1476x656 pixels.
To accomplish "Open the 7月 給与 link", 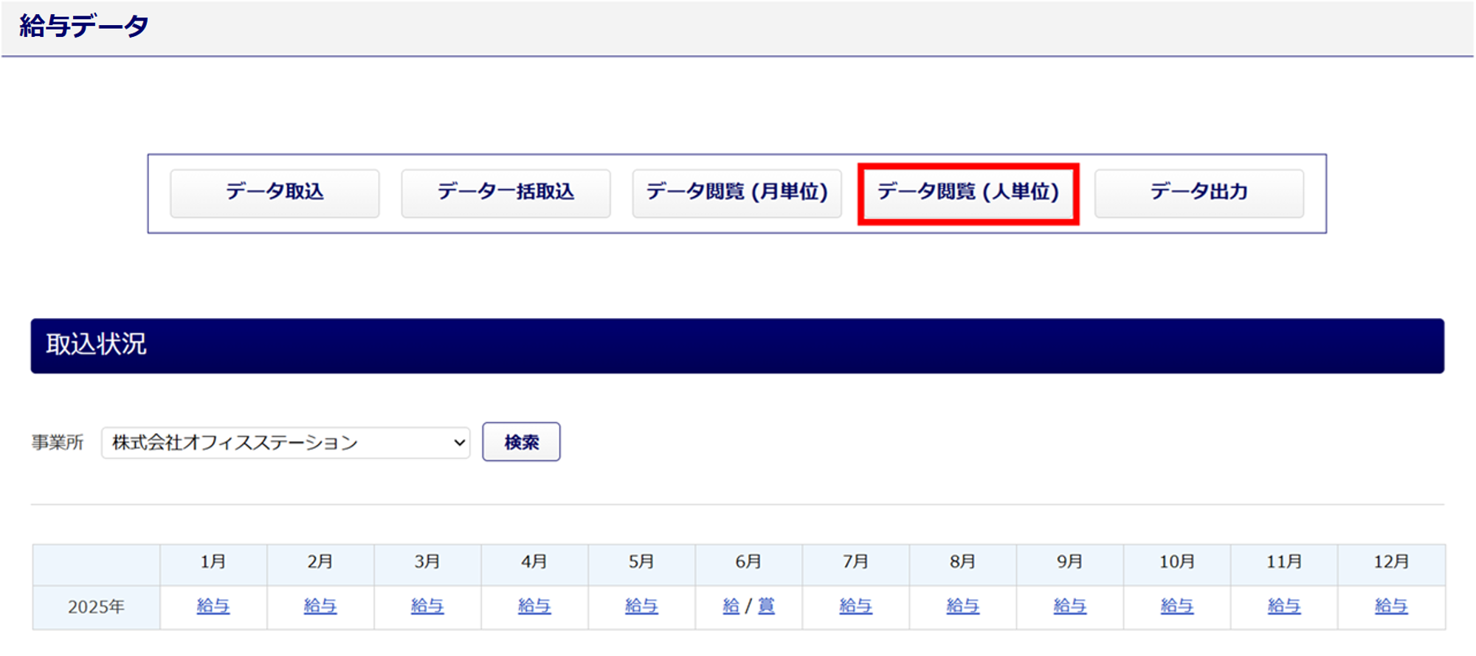I will click(x=856, y=606).
